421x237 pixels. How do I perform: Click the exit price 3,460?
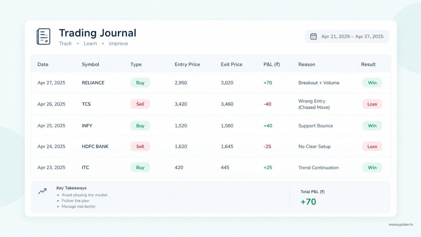227,104
